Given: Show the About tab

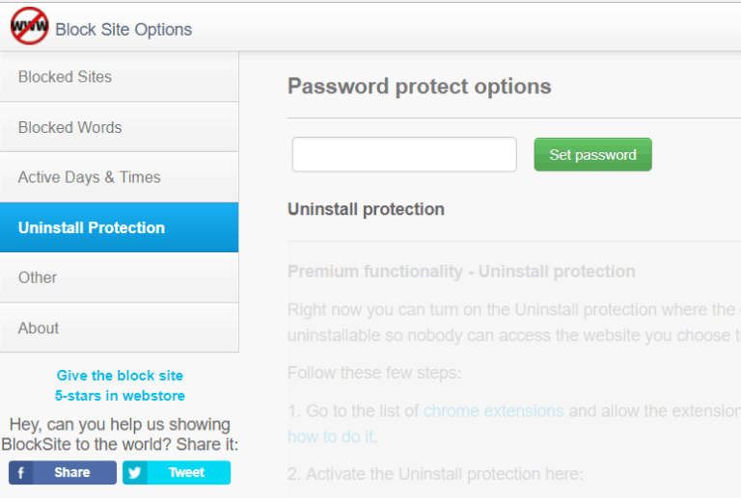Looking at the screenshot, I should 119,328.
